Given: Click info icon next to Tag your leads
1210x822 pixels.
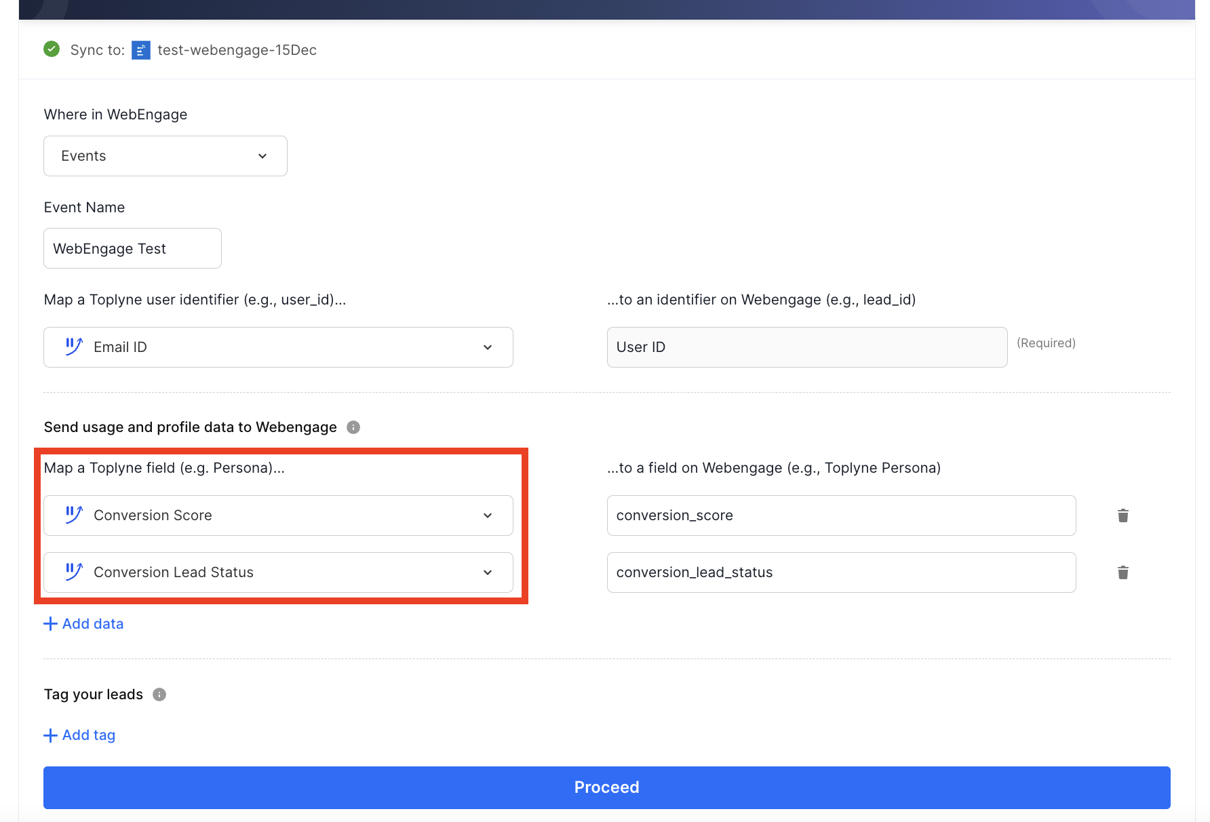Looking at the screenshot, I should [x=159, y=694].
